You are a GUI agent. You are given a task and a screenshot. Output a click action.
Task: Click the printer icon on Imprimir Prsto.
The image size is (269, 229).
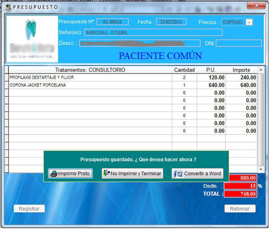[54, 174]
